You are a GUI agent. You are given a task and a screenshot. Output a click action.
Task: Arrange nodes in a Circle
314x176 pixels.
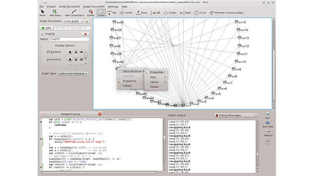click(x=200, y=13)
